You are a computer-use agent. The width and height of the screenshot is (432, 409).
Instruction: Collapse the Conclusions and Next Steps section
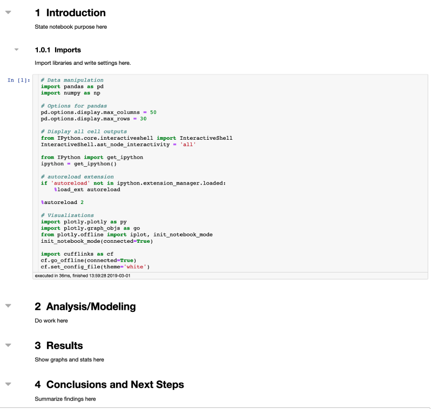8,384
